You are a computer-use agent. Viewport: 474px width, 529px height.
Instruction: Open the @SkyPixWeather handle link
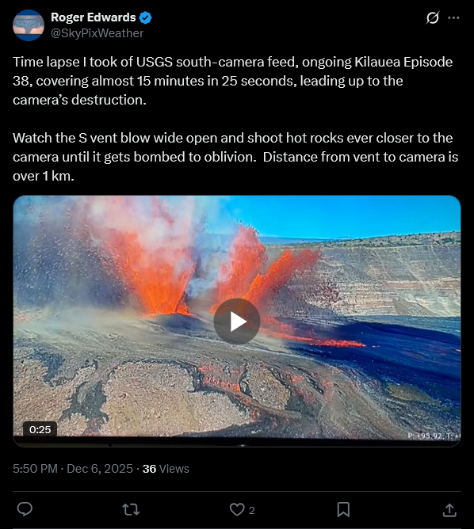[97, 33]
